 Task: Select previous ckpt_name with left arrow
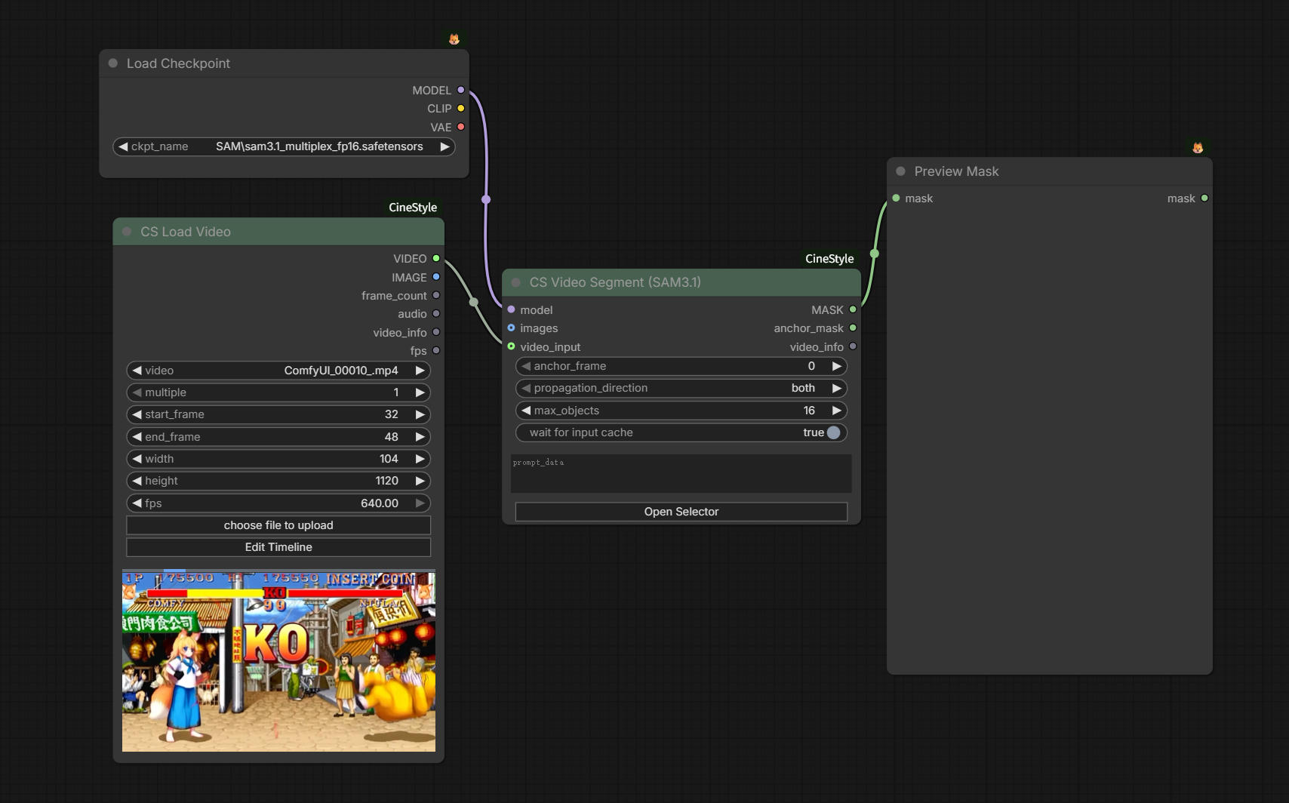[123, 146]
